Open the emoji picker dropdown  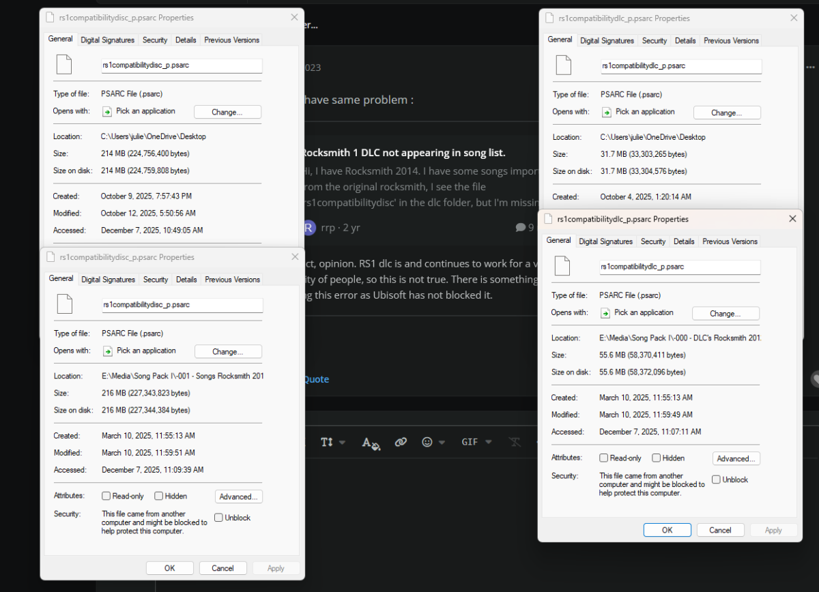click(x=433, y=442)
